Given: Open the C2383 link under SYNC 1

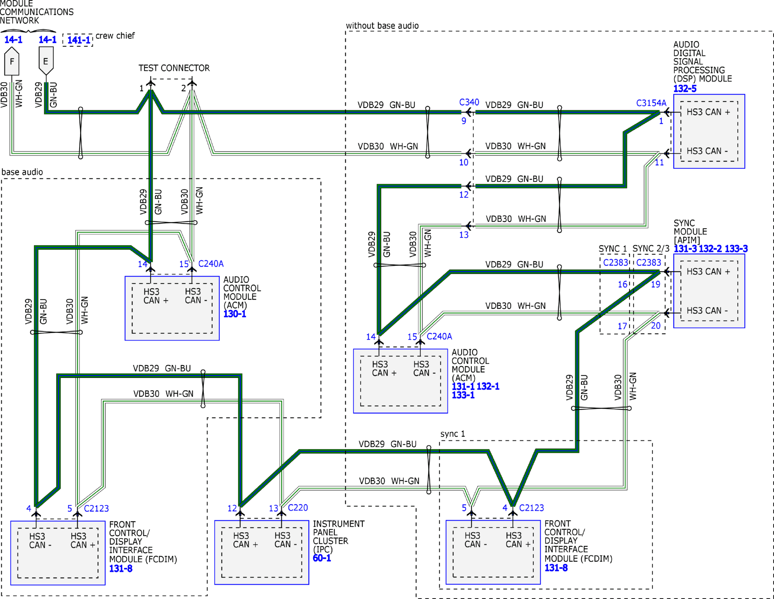Looking at the screenshot, I should tap(615, 262).
